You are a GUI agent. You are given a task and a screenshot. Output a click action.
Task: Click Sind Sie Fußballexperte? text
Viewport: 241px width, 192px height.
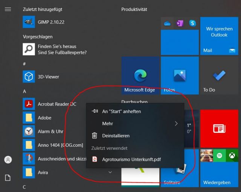click(x=62, y=52)
